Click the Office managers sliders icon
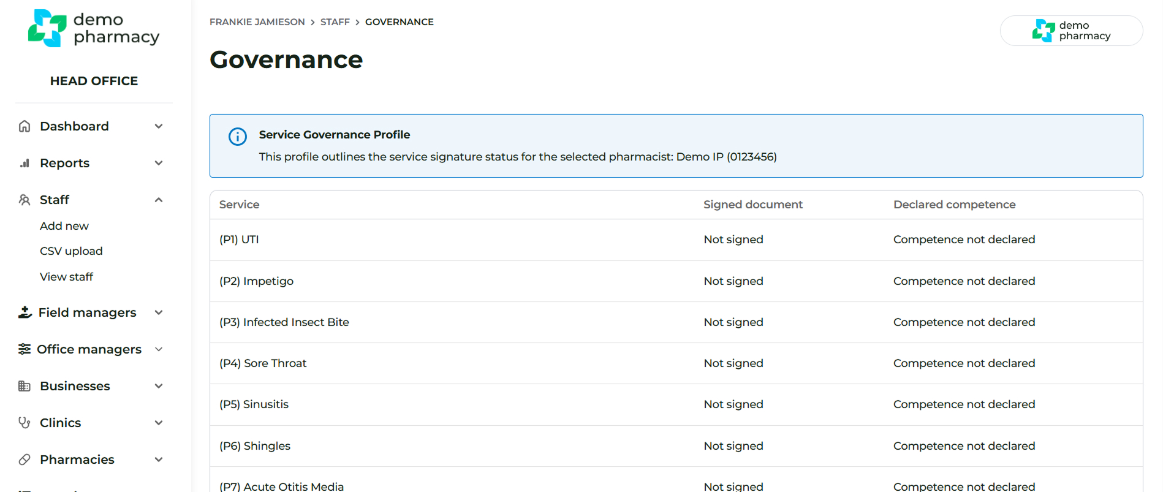Screen dimensions: 1163x492 click(25, 349)
